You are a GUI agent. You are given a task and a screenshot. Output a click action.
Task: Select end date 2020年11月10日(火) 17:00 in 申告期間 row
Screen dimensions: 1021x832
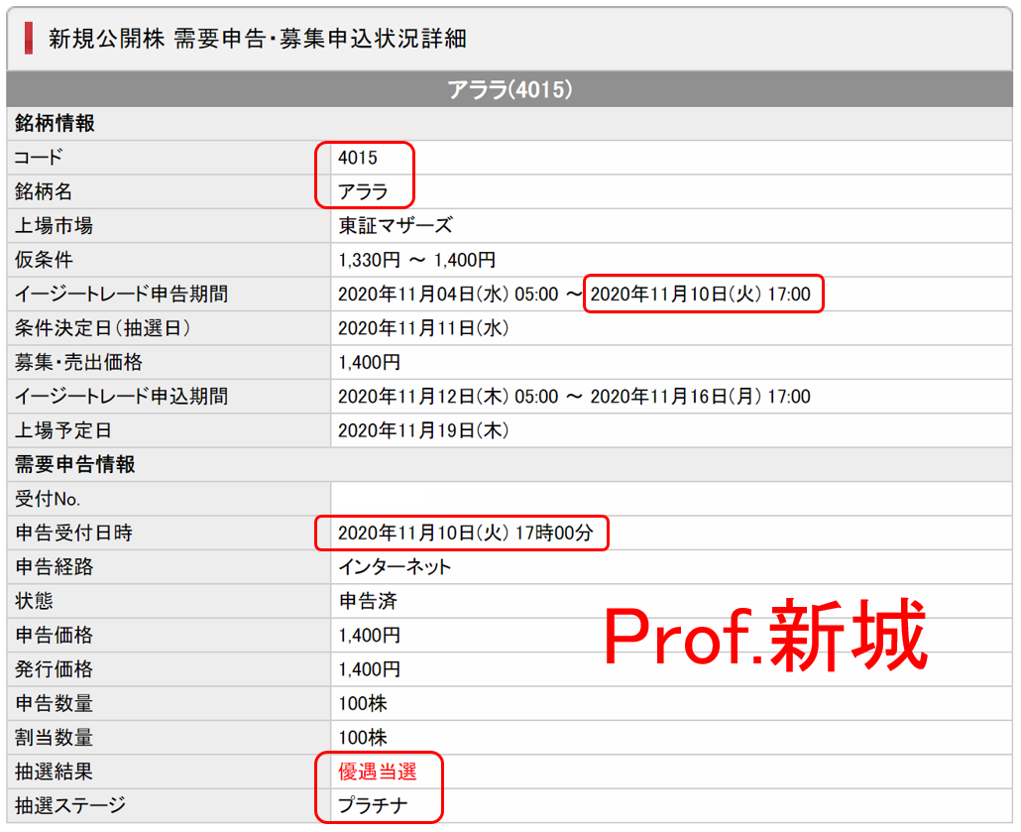pos(701,294)
